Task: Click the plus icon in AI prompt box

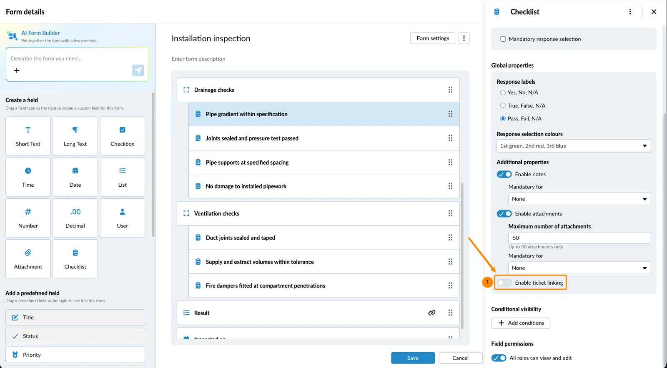Action: click(17, 70)
